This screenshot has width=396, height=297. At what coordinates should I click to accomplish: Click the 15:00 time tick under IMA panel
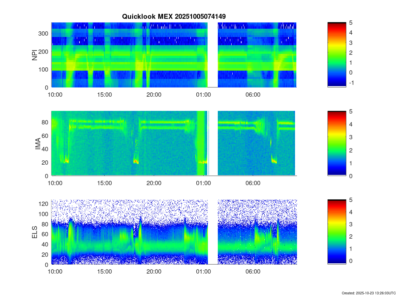105,183
